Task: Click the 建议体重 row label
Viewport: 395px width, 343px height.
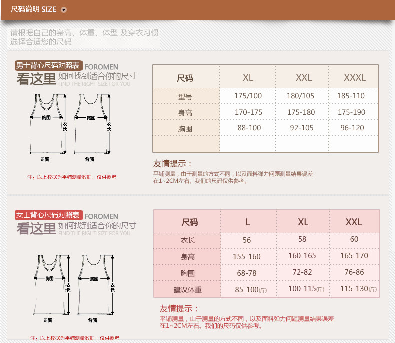Action: tap(187, 290)
